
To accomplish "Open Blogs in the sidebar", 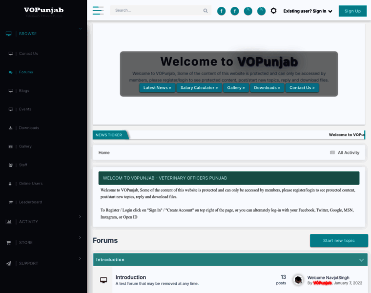I will click(x=24, y=91).
